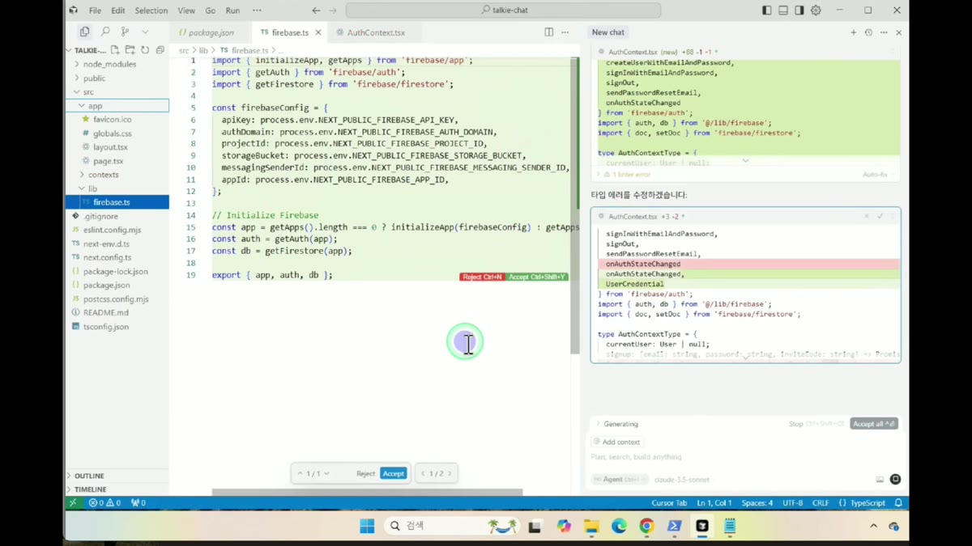Click the chat prompt input field
972x546 pixels.
click(745, 457)
